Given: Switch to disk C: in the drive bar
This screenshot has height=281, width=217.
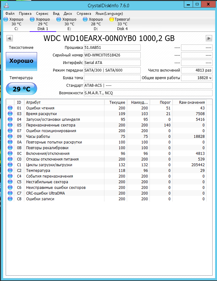Looking at the screenshot, I should [16, 24].
